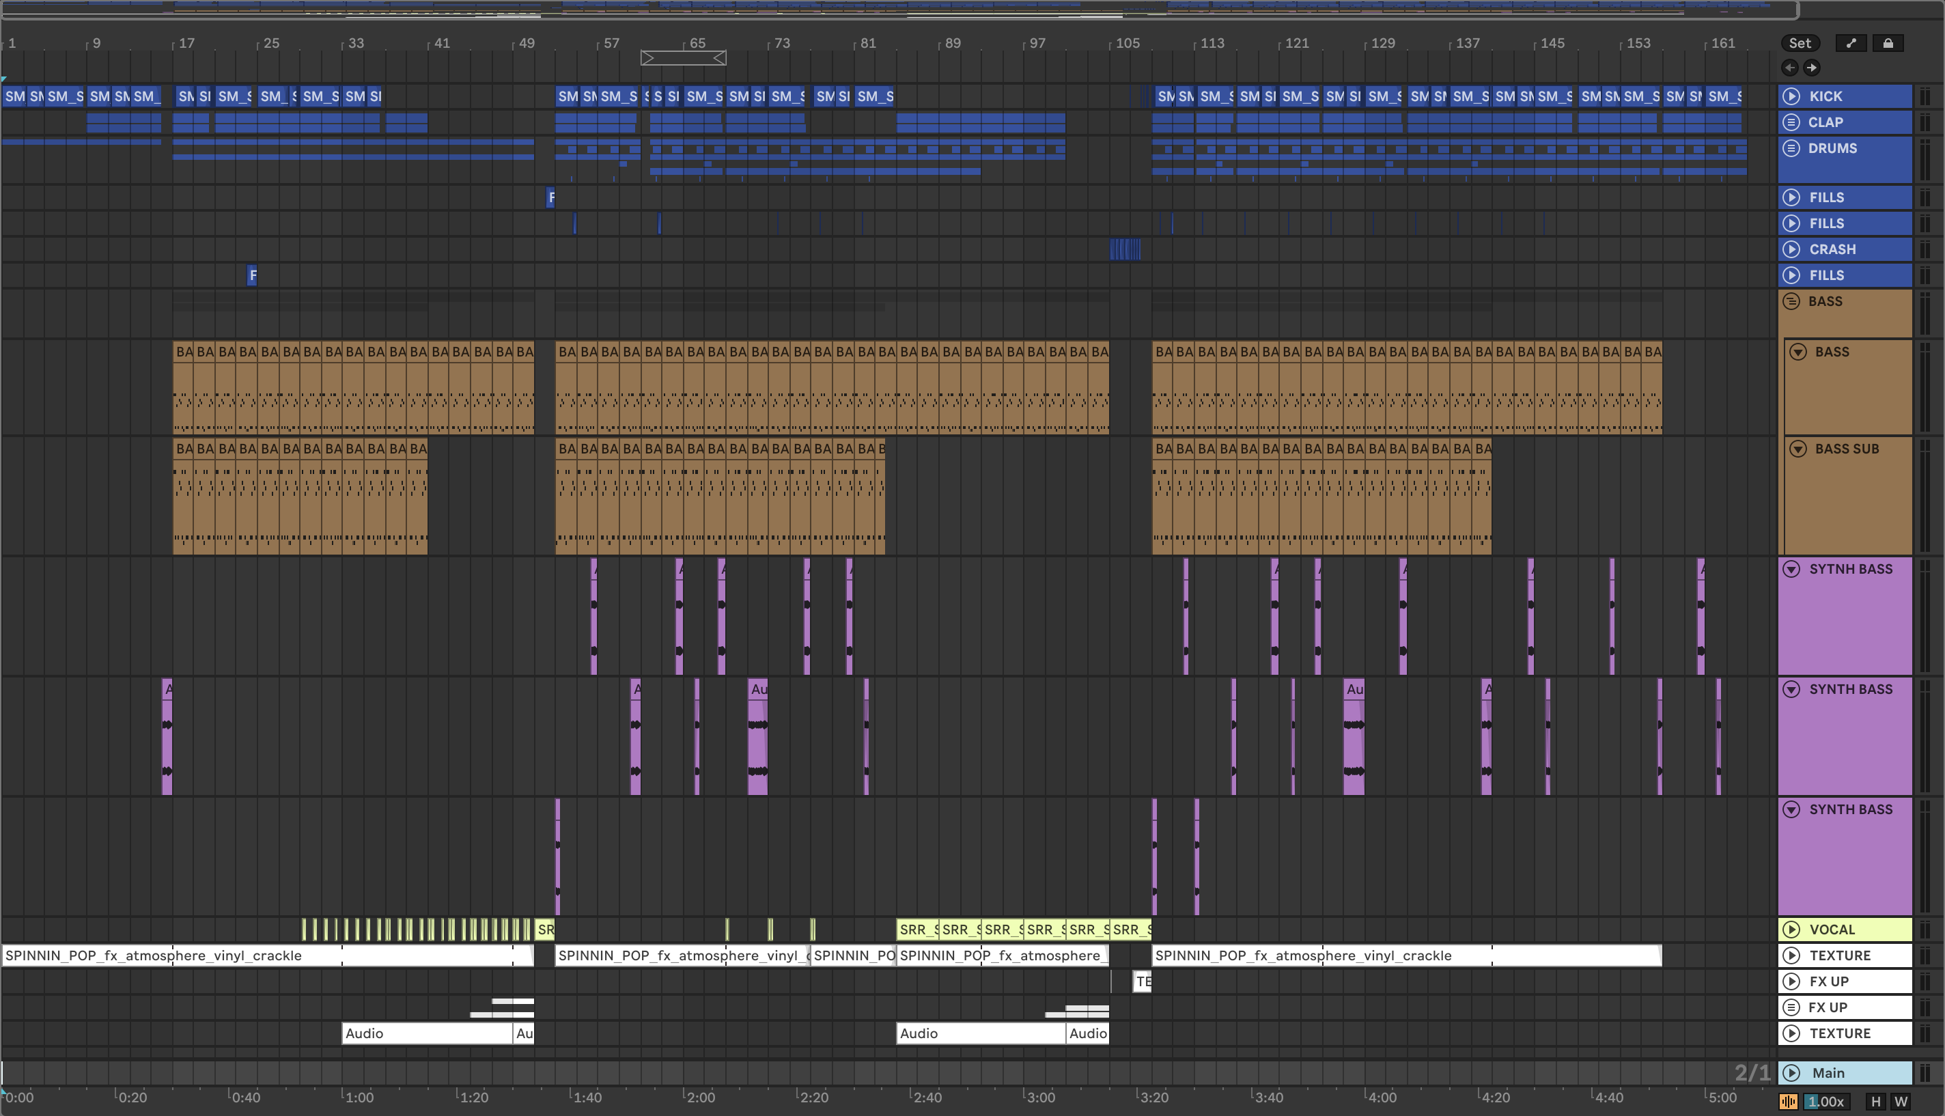
Task: Unfold the DRUMS track group icon
Action: click(1791, 148)
